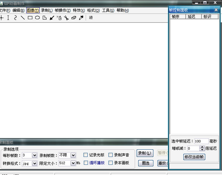The height and width of the screenshot is (175, 222).
Task: Select the freehand curve tool
Action: [16, 18]
